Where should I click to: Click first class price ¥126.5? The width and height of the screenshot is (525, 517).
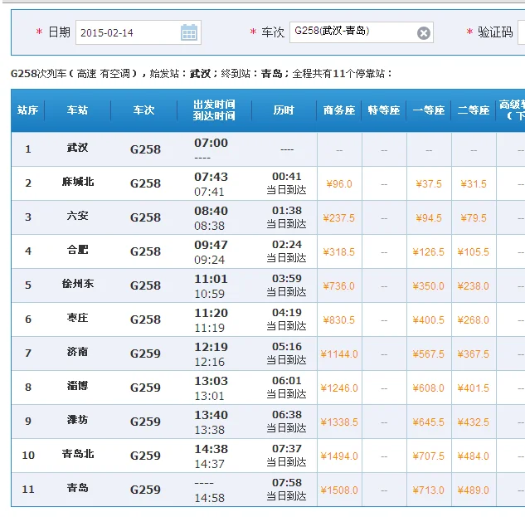point(429,252)
